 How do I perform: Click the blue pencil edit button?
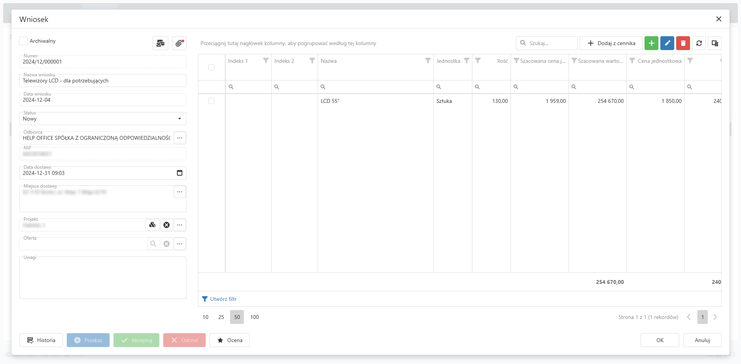[x=667, y=43]
